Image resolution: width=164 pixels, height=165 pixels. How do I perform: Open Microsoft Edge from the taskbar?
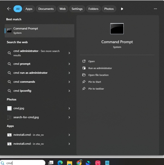coord(60,163)
